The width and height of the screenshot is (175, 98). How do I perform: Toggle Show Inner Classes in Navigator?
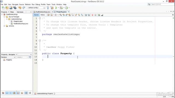18,93
